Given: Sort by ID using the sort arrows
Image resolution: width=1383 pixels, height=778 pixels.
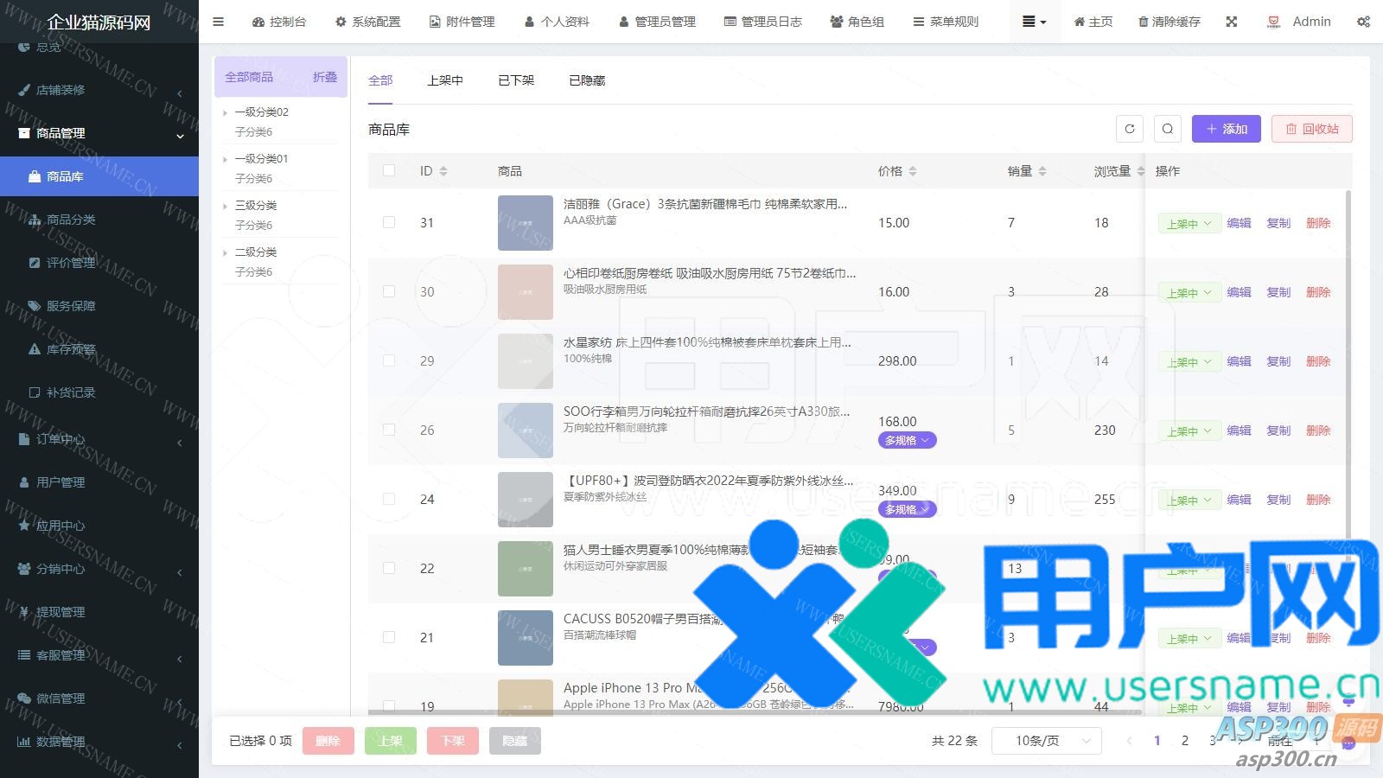Looking at the screenshot, I should pyautogui.click(x=443, y=171).
